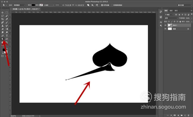Open layer filter type dropdown
This screenshot has height=117, width=193.
coord(169,14)
